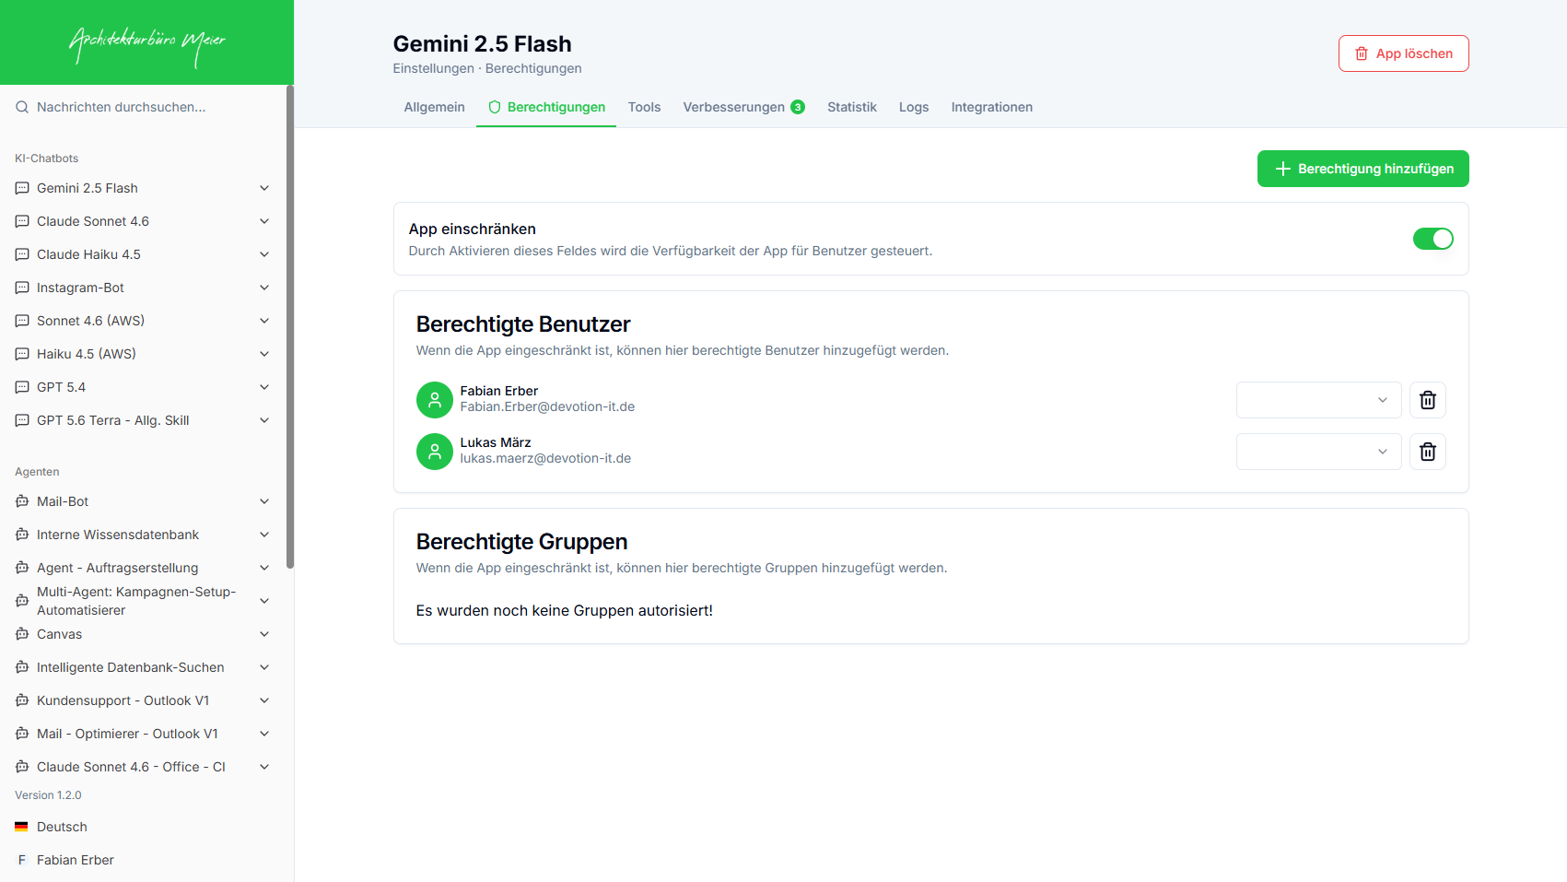Switch to the Statistik tab
The height and width of the screenshot is (882, 1567).
pos(852,107)
